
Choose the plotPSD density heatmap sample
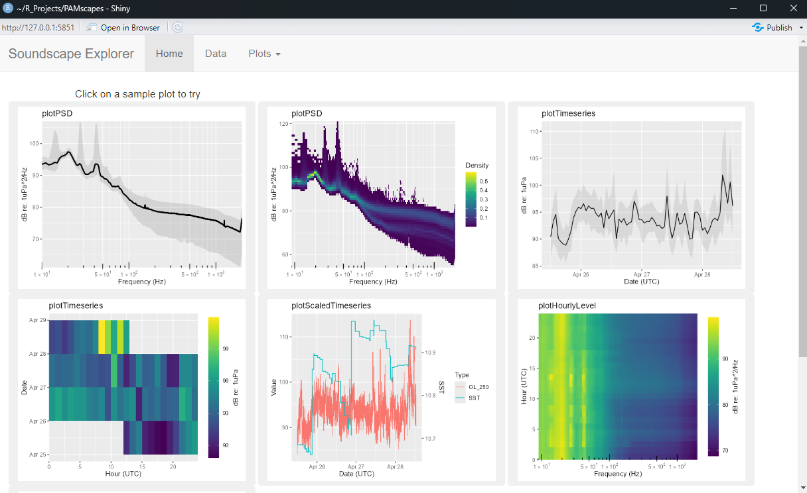tap(376, 197)
